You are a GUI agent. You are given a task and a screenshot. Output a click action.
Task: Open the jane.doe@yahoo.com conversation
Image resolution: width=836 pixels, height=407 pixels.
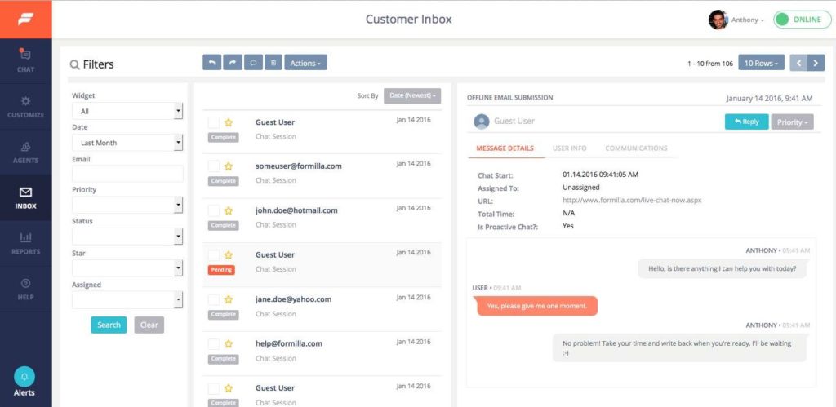(x=322, y=309)
